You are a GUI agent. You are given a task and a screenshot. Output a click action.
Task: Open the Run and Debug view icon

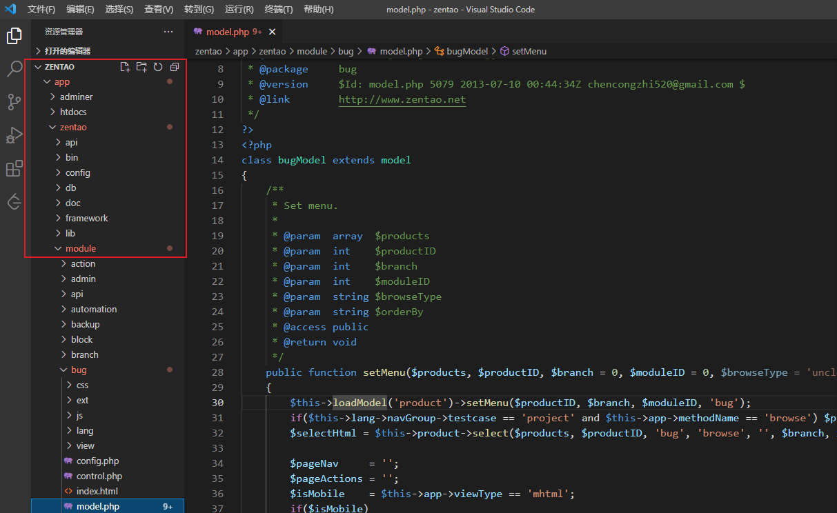(x=14, y=136)
